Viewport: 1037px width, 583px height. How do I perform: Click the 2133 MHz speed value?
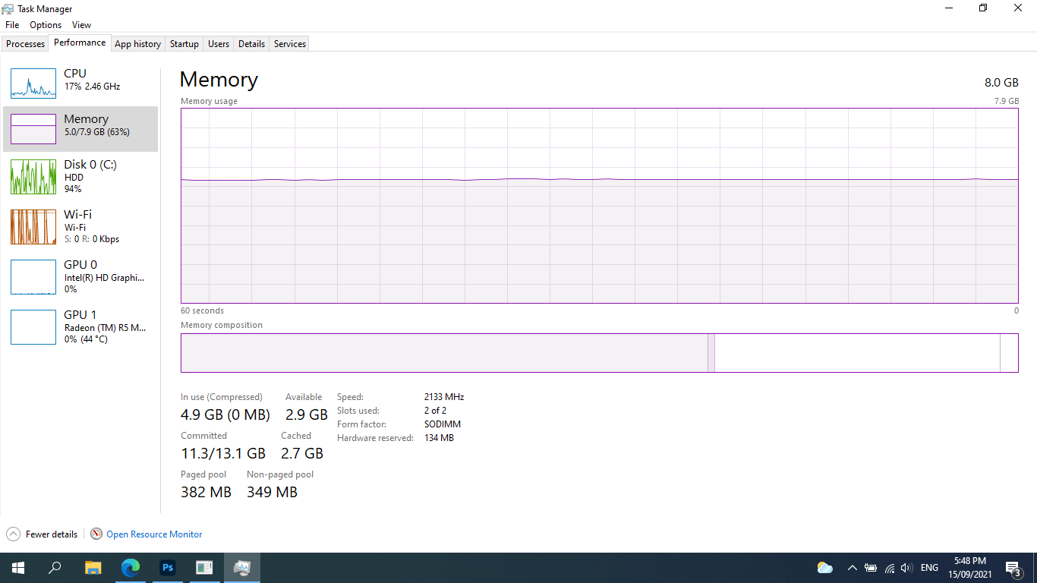[444, 397]
